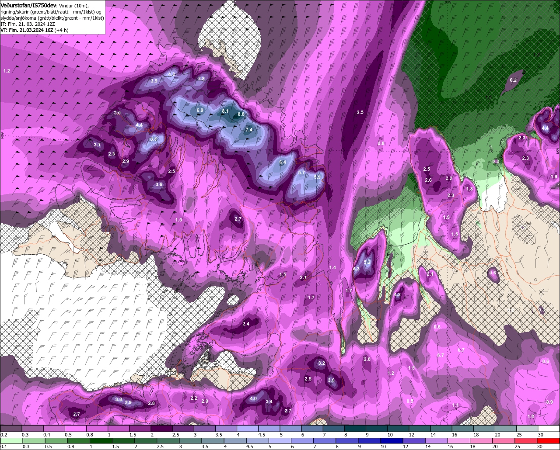This screenshot has width=560, height=450.
Task: Click the 0.2 label in the green map area
Action: coord(513,80)
